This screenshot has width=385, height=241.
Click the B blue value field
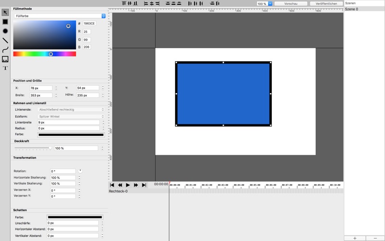87,47
